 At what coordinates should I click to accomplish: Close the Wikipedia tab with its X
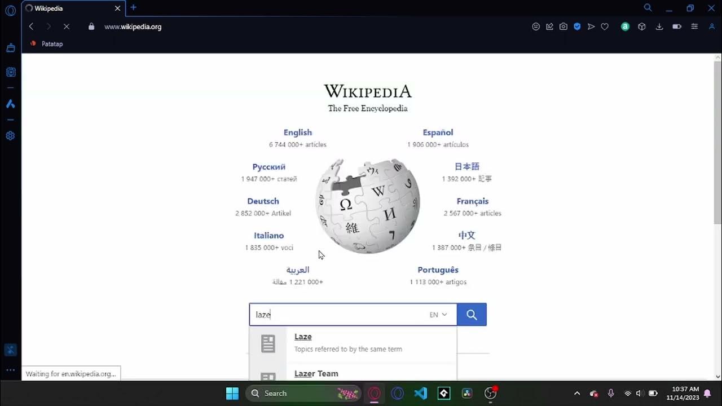(x=117, y=8)
